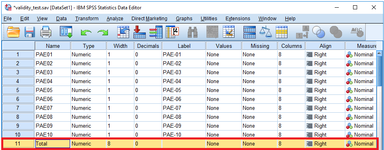The height and width of the screenshot is (150, 384).
Task: Click the label cell PAE-06
Action: point(184,99)
